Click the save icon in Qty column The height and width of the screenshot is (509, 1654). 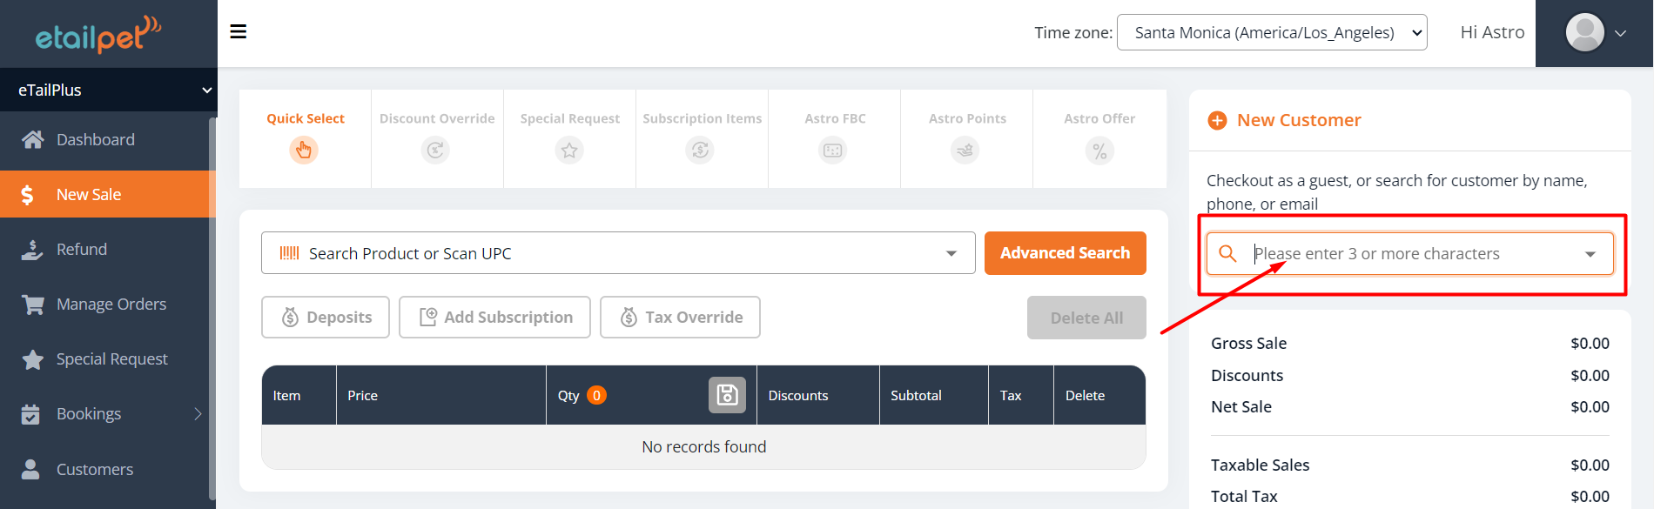pos(727,395)
